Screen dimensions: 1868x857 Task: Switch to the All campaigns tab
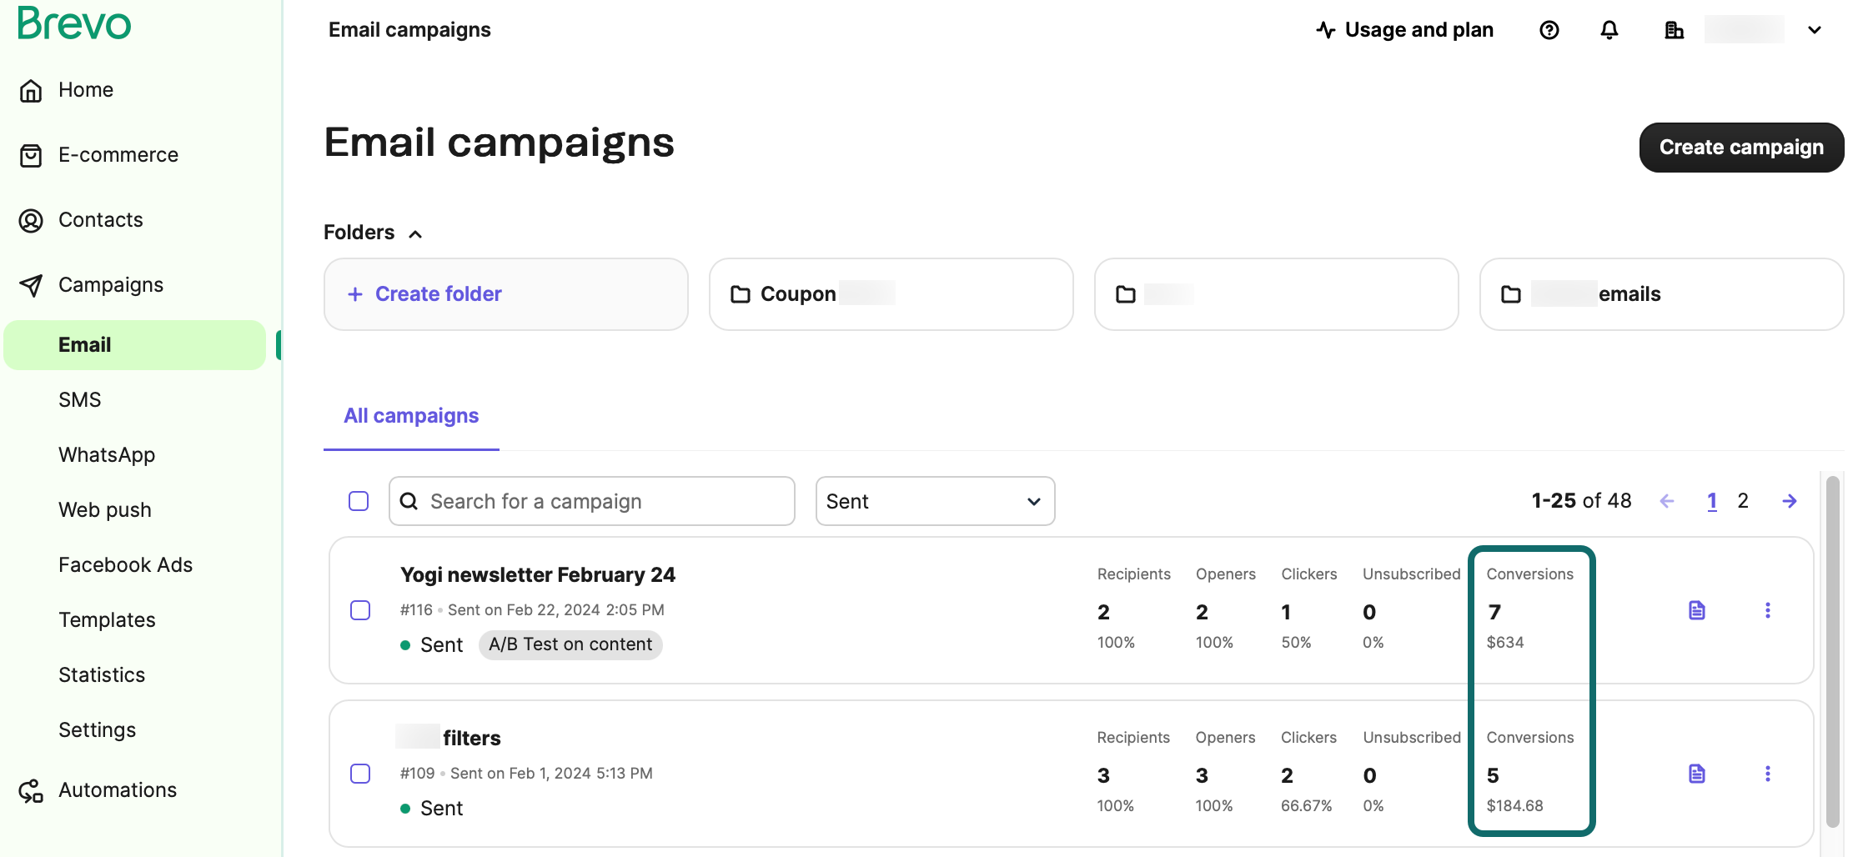(x=411, y=416)
